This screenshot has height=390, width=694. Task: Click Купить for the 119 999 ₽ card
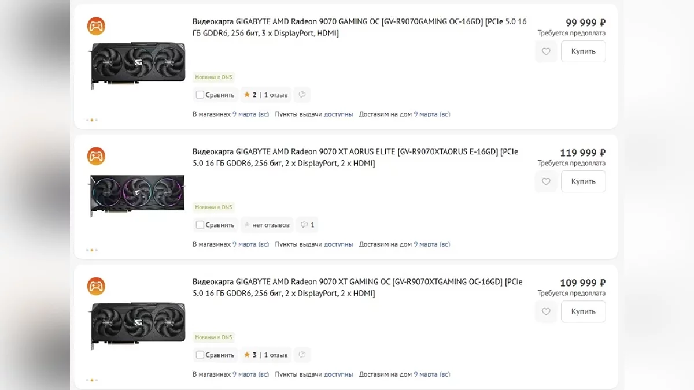583,181
